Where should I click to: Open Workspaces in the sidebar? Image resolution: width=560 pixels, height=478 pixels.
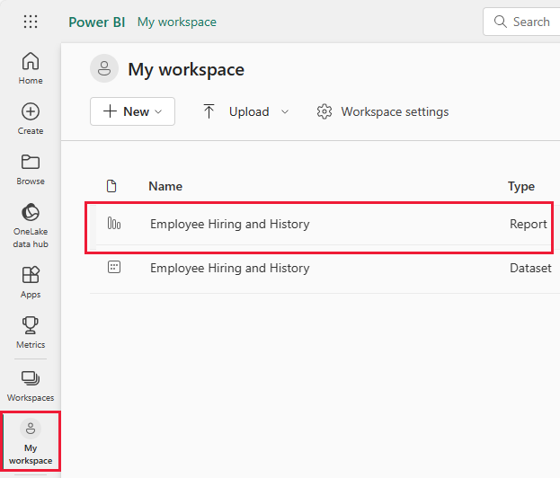(x=31, y=386)
